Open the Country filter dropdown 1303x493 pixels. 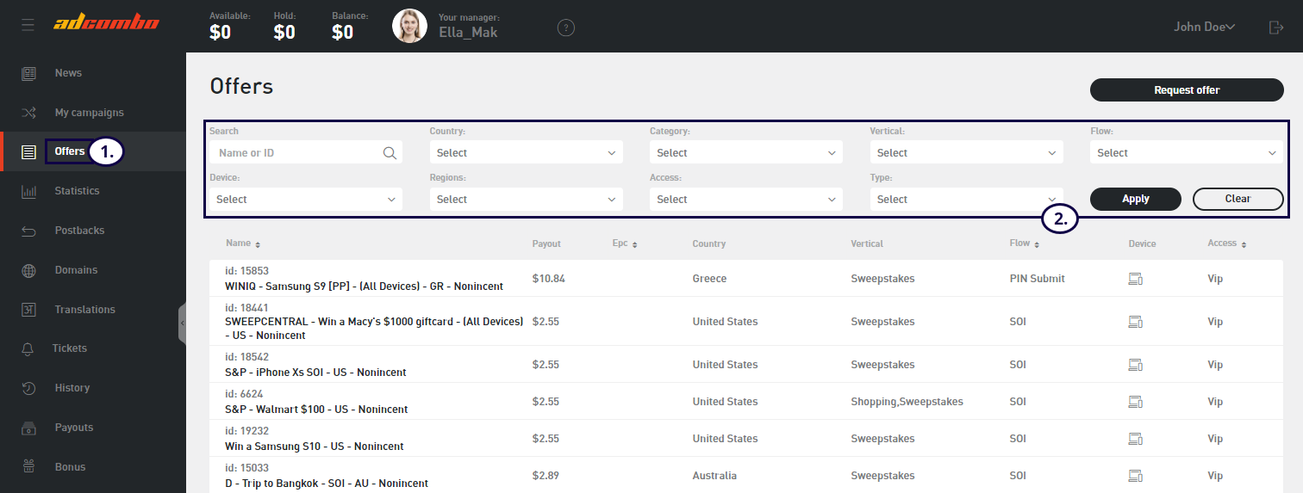tap(526, 153)
